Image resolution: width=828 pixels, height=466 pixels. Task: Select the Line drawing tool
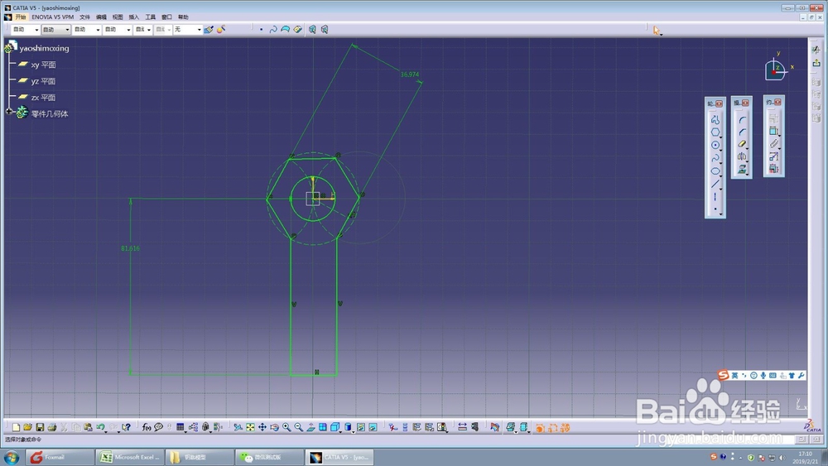715,184
